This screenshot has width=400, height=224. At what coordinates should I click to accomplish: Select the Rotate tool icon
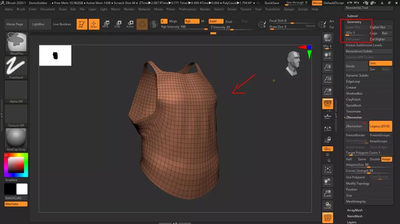coord(130,24)
